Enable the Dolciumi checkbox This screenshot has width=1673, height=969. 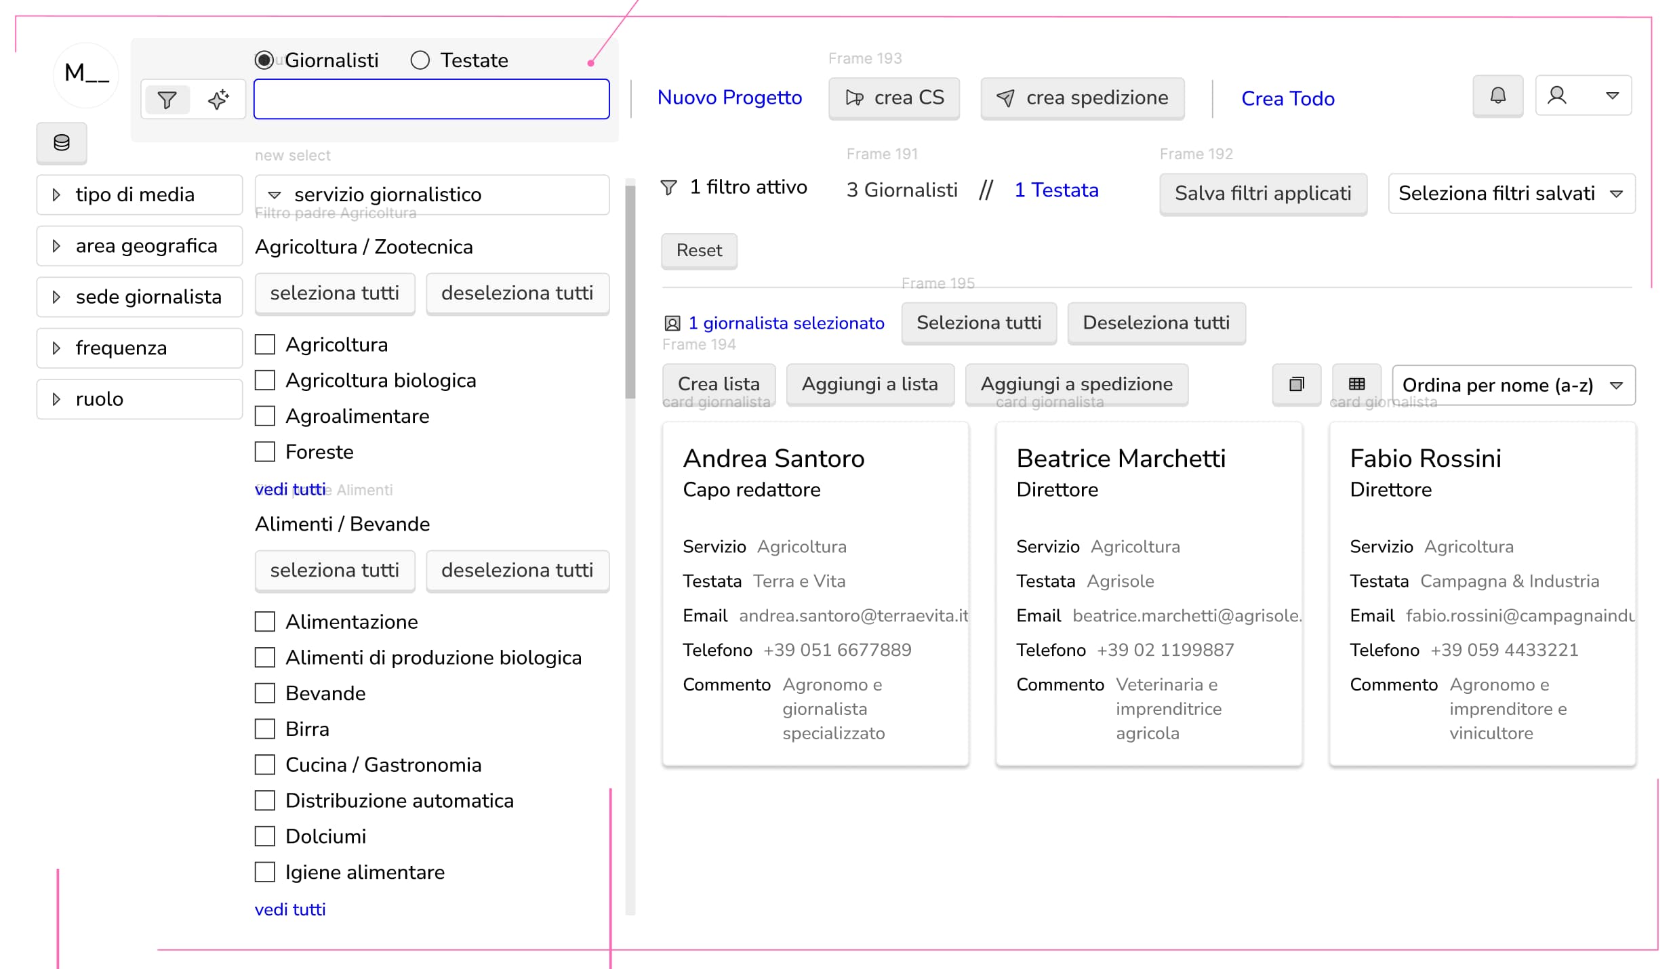265,836
